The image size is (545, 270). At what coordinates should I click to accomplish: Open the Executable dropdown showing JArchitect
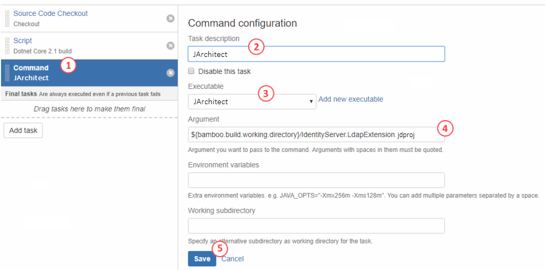[x=252, y=102]
